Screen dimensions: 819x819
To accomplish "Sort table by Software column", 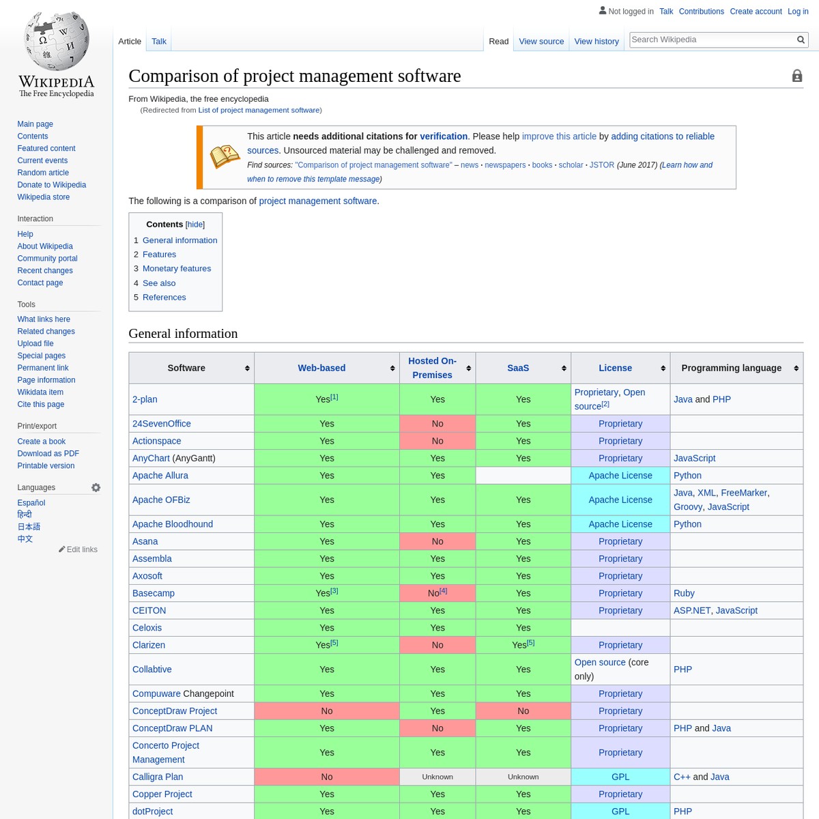I will click(x=247, y=368).
